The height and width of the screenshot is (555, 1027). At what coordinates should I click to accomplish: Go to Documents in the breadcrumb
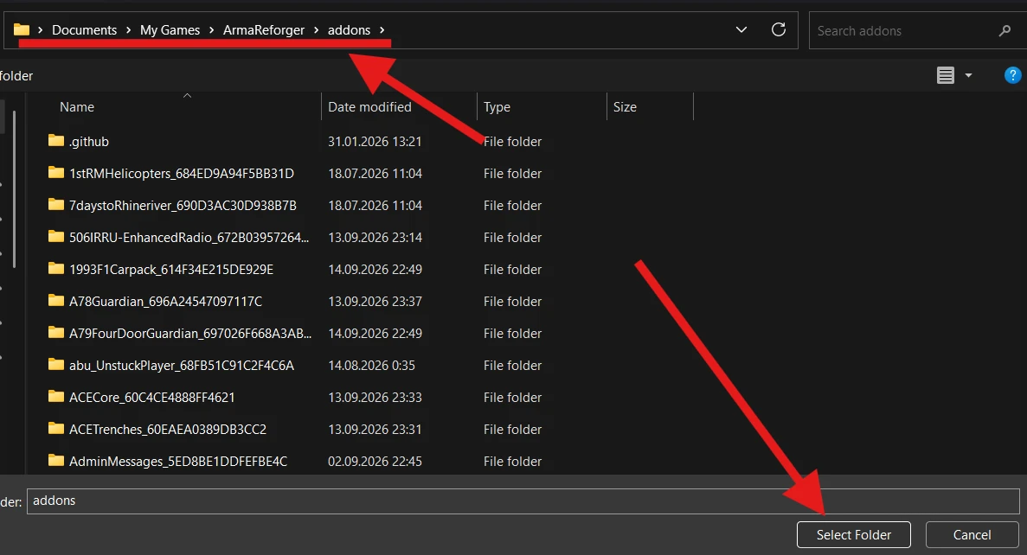point(84,30)
